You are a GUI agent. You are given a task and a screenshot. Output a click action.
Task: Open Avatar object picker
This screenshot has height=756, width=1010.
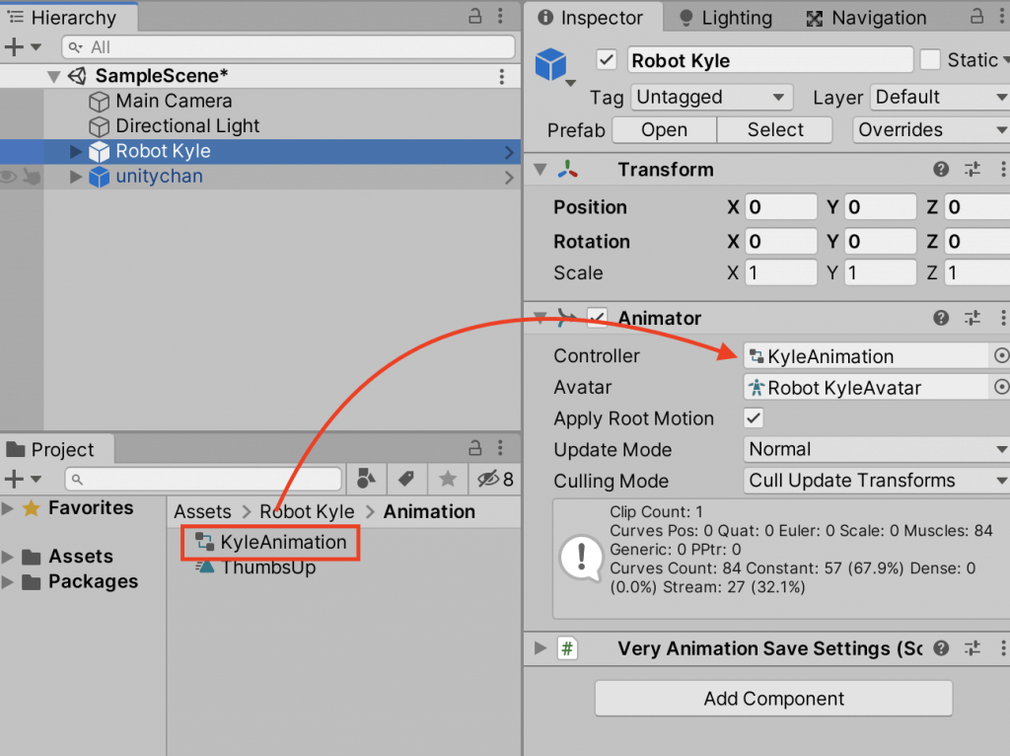pos(1001,387)
